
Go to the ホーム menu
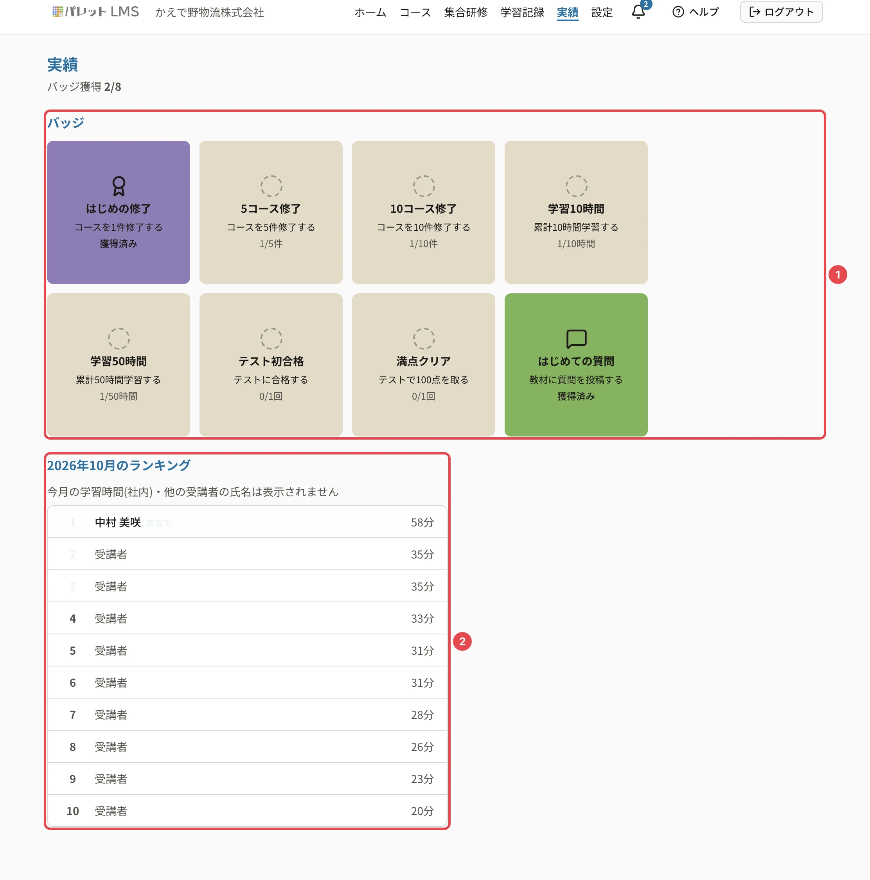click(370, 12)
